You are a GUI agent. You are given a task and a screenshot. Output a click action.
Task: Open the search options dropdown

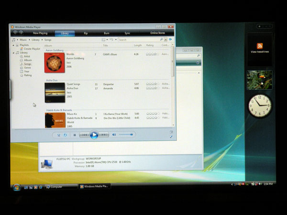166,40
